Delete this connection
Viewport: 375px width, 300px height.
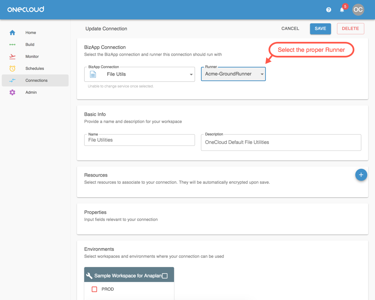click(350, 29)
